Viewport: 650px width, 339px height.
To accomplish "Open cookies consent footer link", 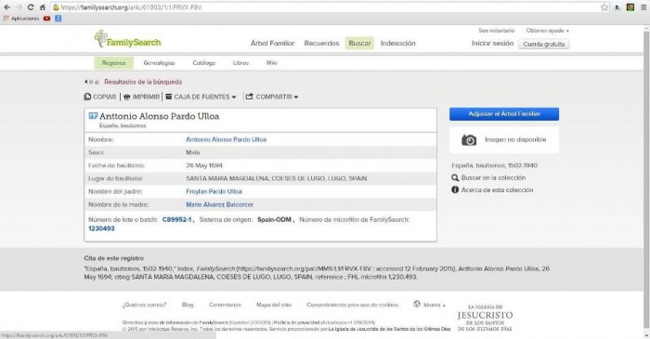I will point(352,305).
